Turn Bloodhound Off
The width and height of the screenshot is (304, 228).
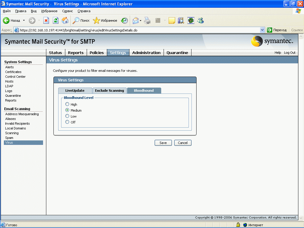point(67,122)
